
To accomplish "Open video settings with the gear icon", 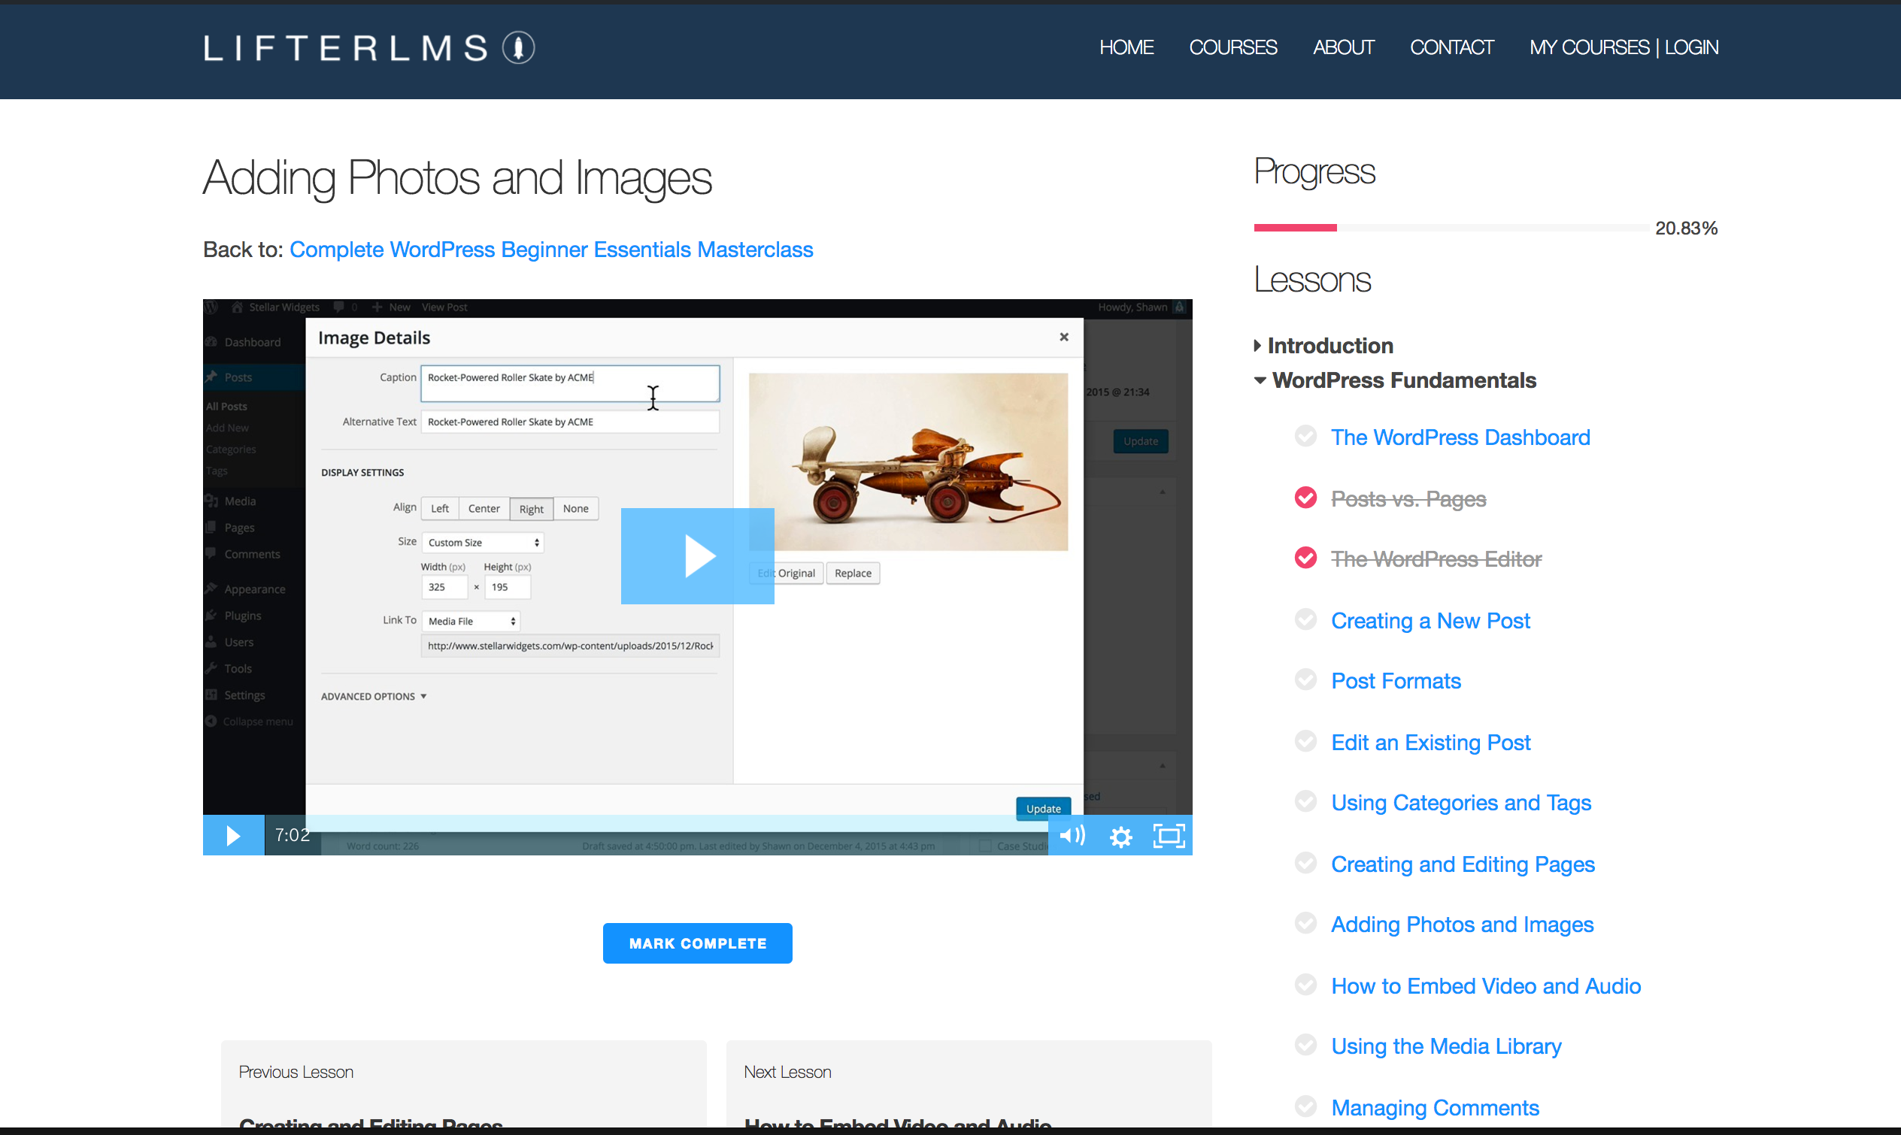I will click(x=1120, y=837).
